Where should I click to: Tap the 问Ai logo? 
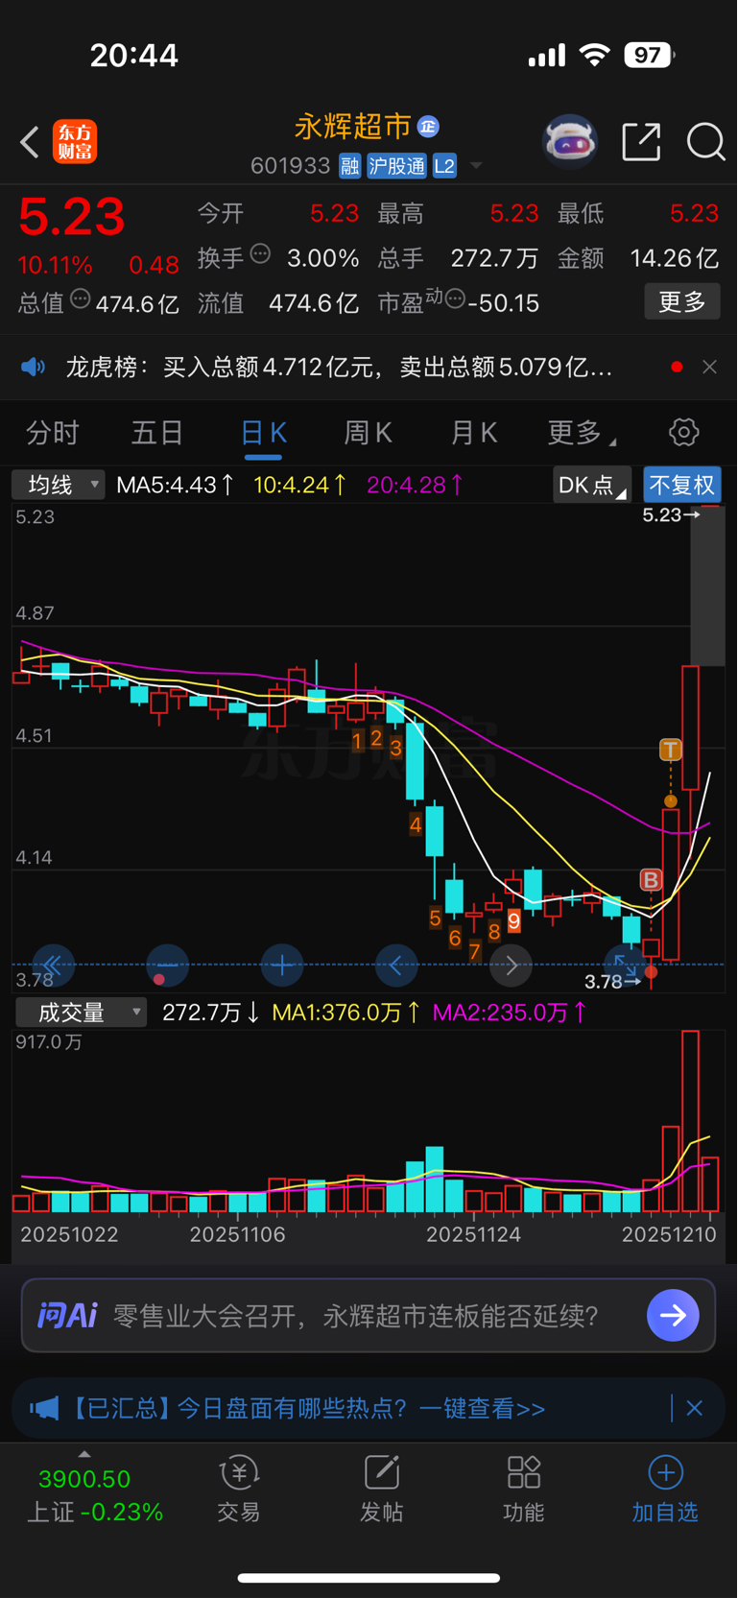point(67,1315)
